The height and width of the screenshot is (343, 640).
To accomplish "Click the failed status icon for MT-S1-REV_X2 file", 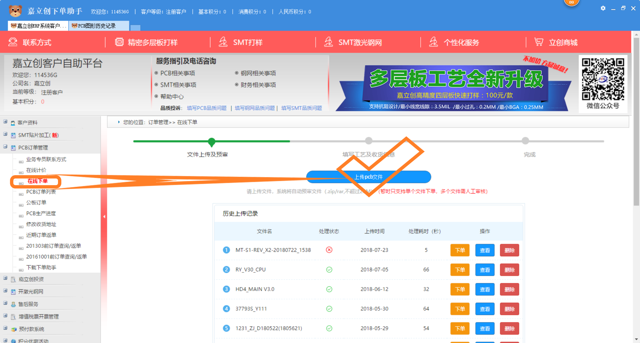I will [329, 250].
